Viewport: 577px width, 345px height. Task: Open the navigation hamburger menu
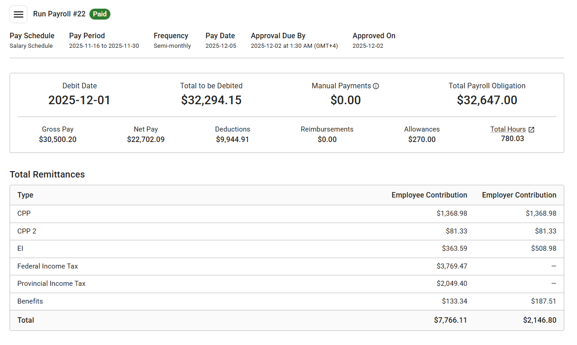18,14
